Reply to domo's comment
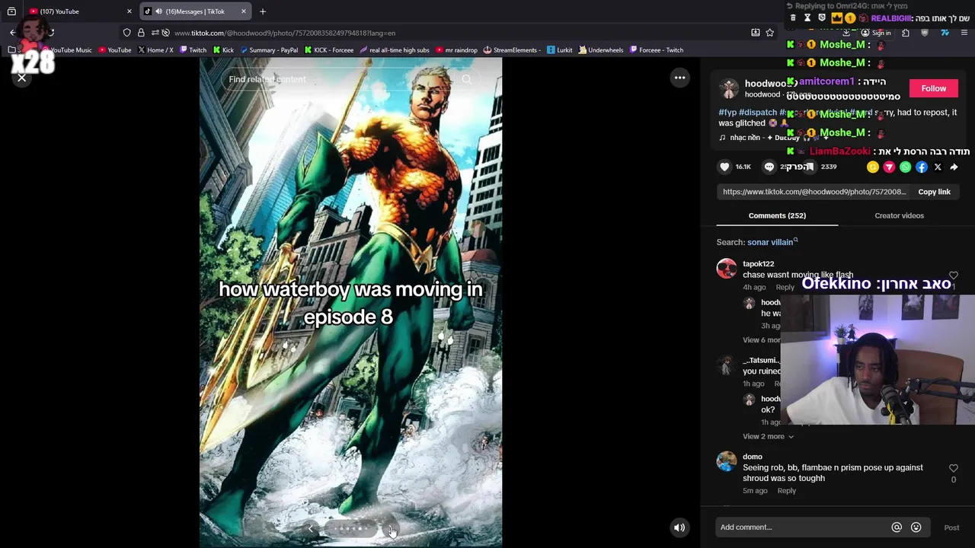The height and width of the screenshot is (548, 975). tap(786, 491)
